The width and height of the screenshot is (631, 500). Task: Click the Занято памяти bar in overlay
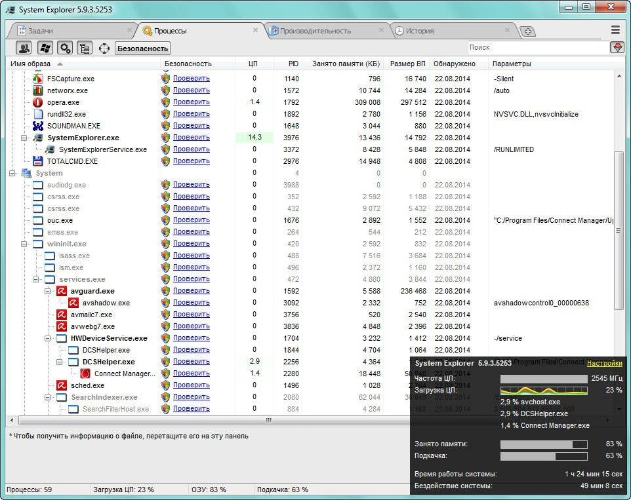point(544,444)
